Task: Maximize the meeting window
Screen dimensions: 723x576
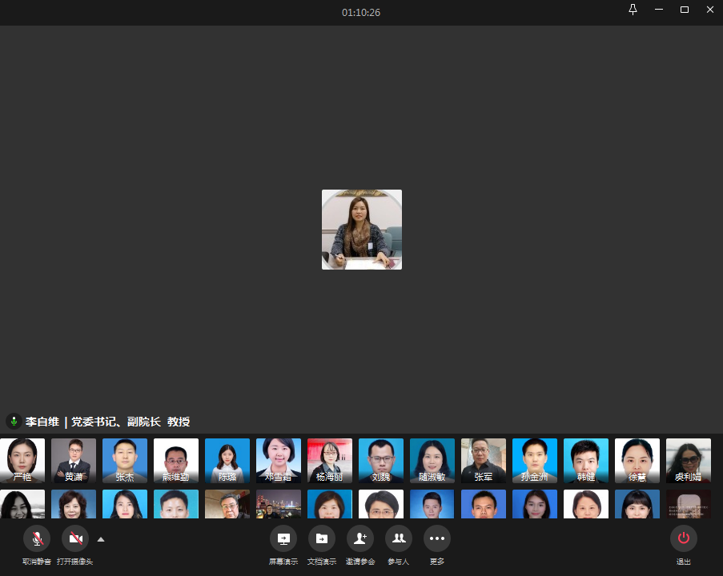Action: (685, 10)
